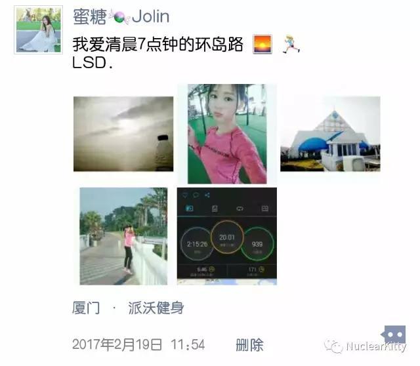Click the username 蜜糖 Jolin
420x366 pixels.
[x=121, y=16]
